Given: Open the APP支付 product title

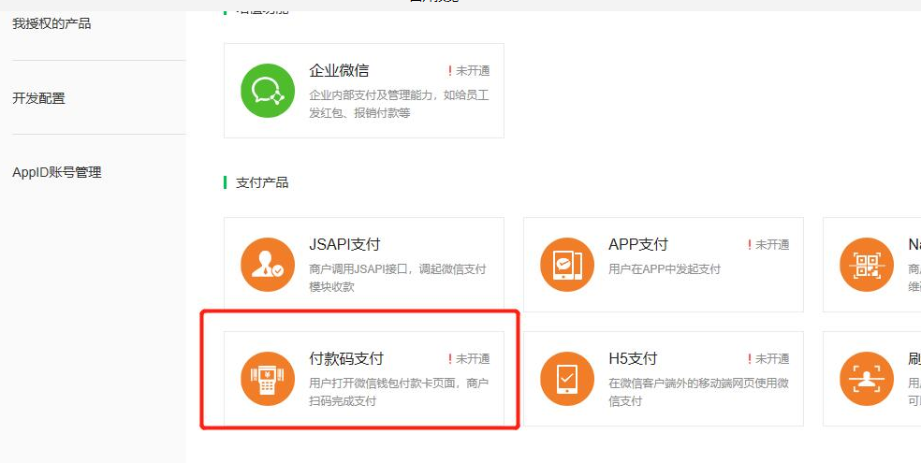Looking at the screenshot, I should [638, 244].
